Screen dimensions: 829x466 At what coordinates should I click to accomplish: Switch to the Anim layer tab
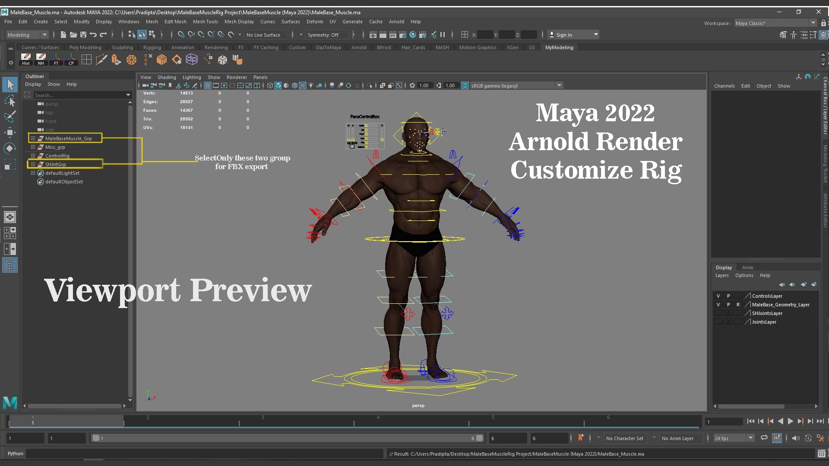(x=747, y=268)
